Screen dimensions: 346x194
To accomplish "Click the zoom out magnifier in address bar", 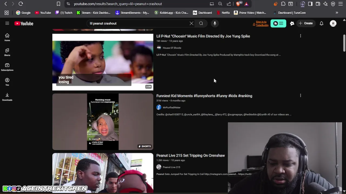I will pyautogui.click(x=220, y=4).
